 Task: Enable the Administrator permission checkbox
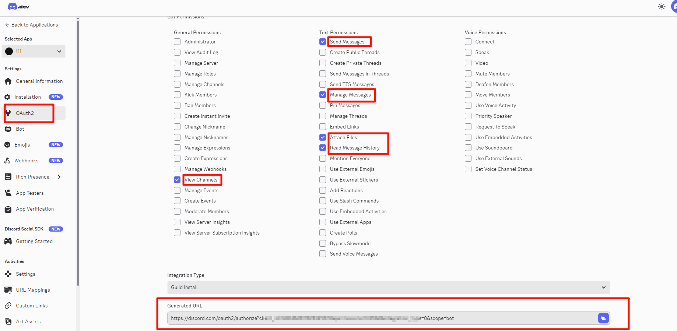pos(177,42)
